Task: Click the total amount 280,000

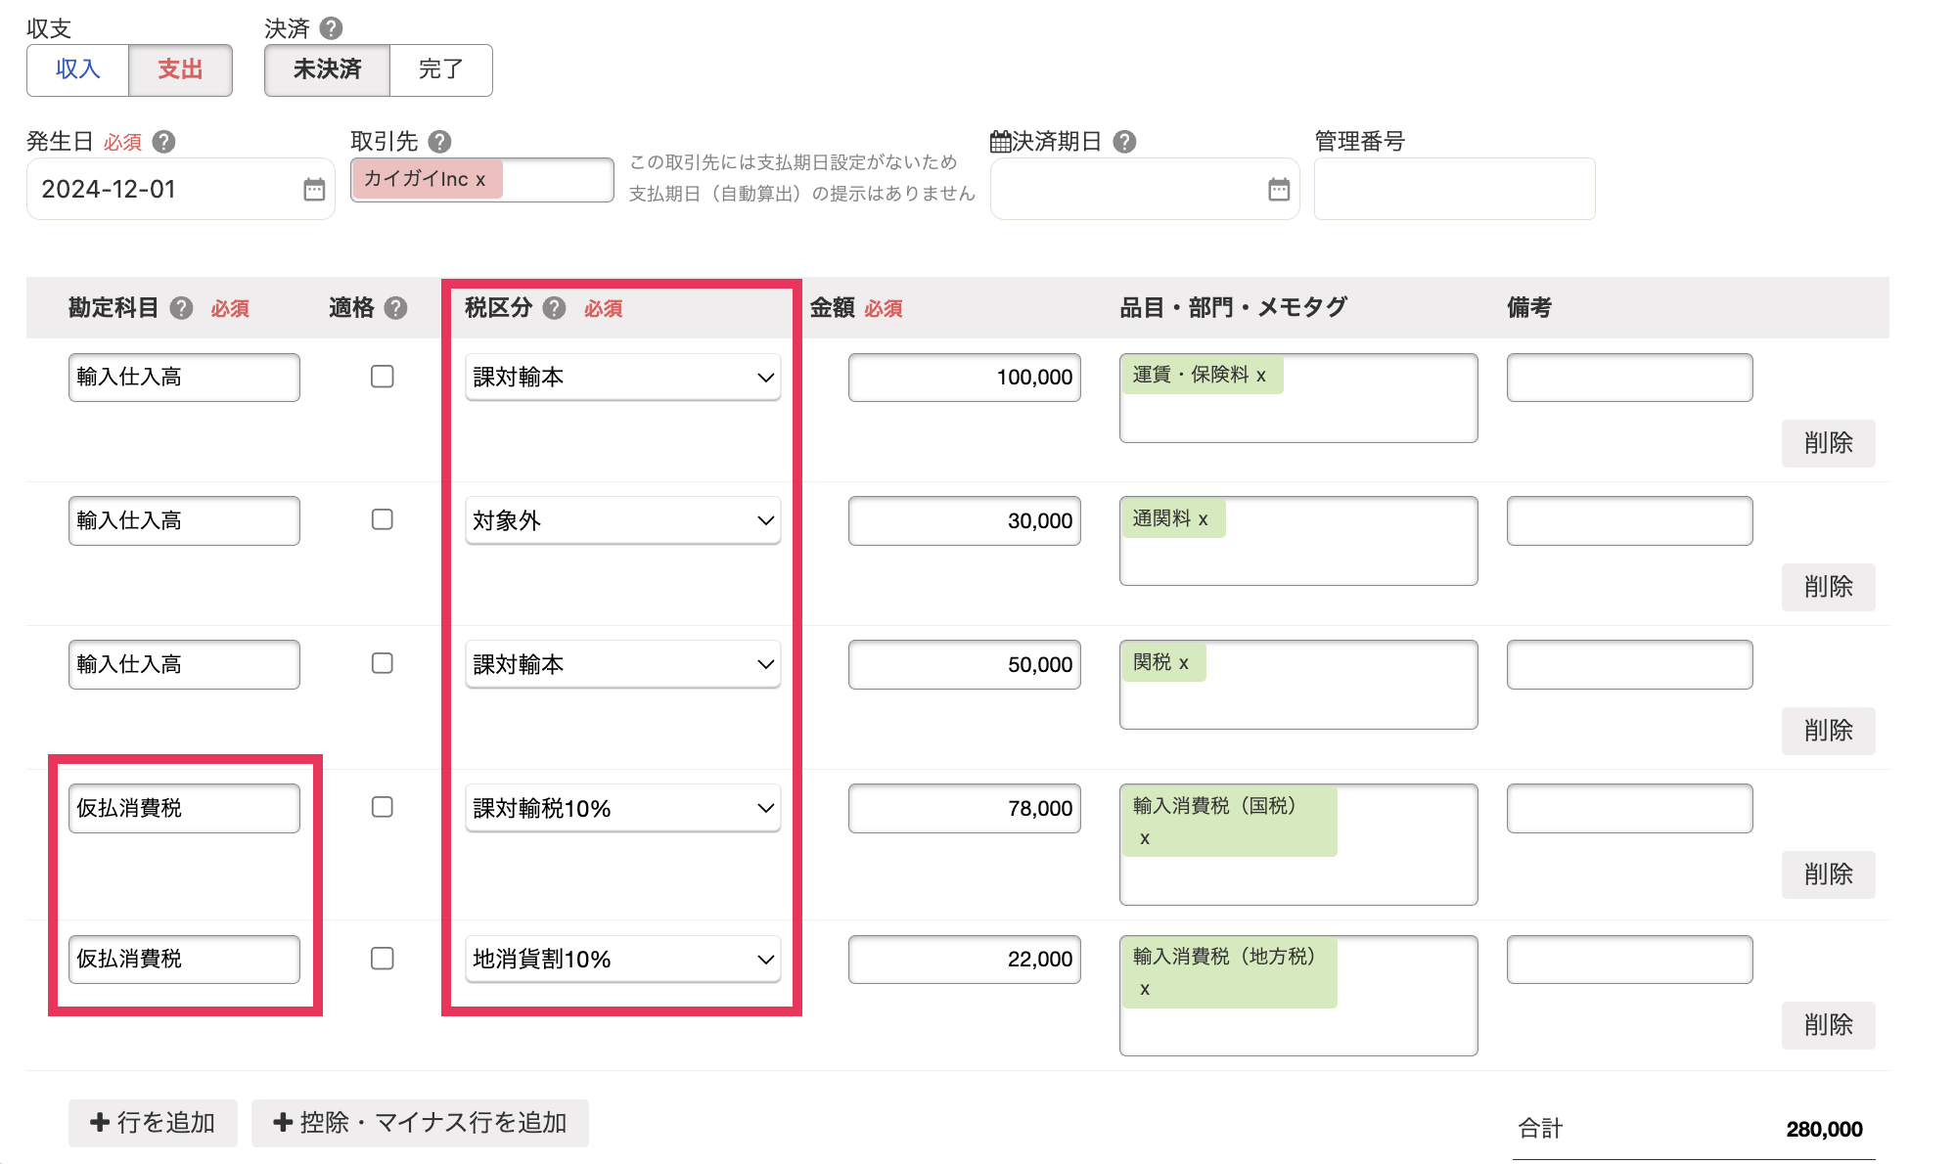Action: coord(1824,1129)
